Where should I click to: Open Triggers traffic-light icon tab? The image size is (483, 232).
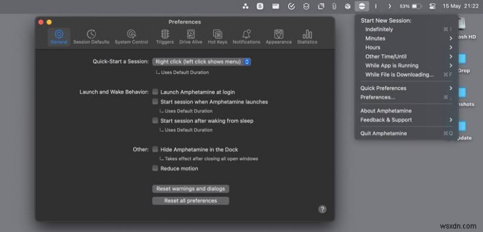click(x=165, y=37)
